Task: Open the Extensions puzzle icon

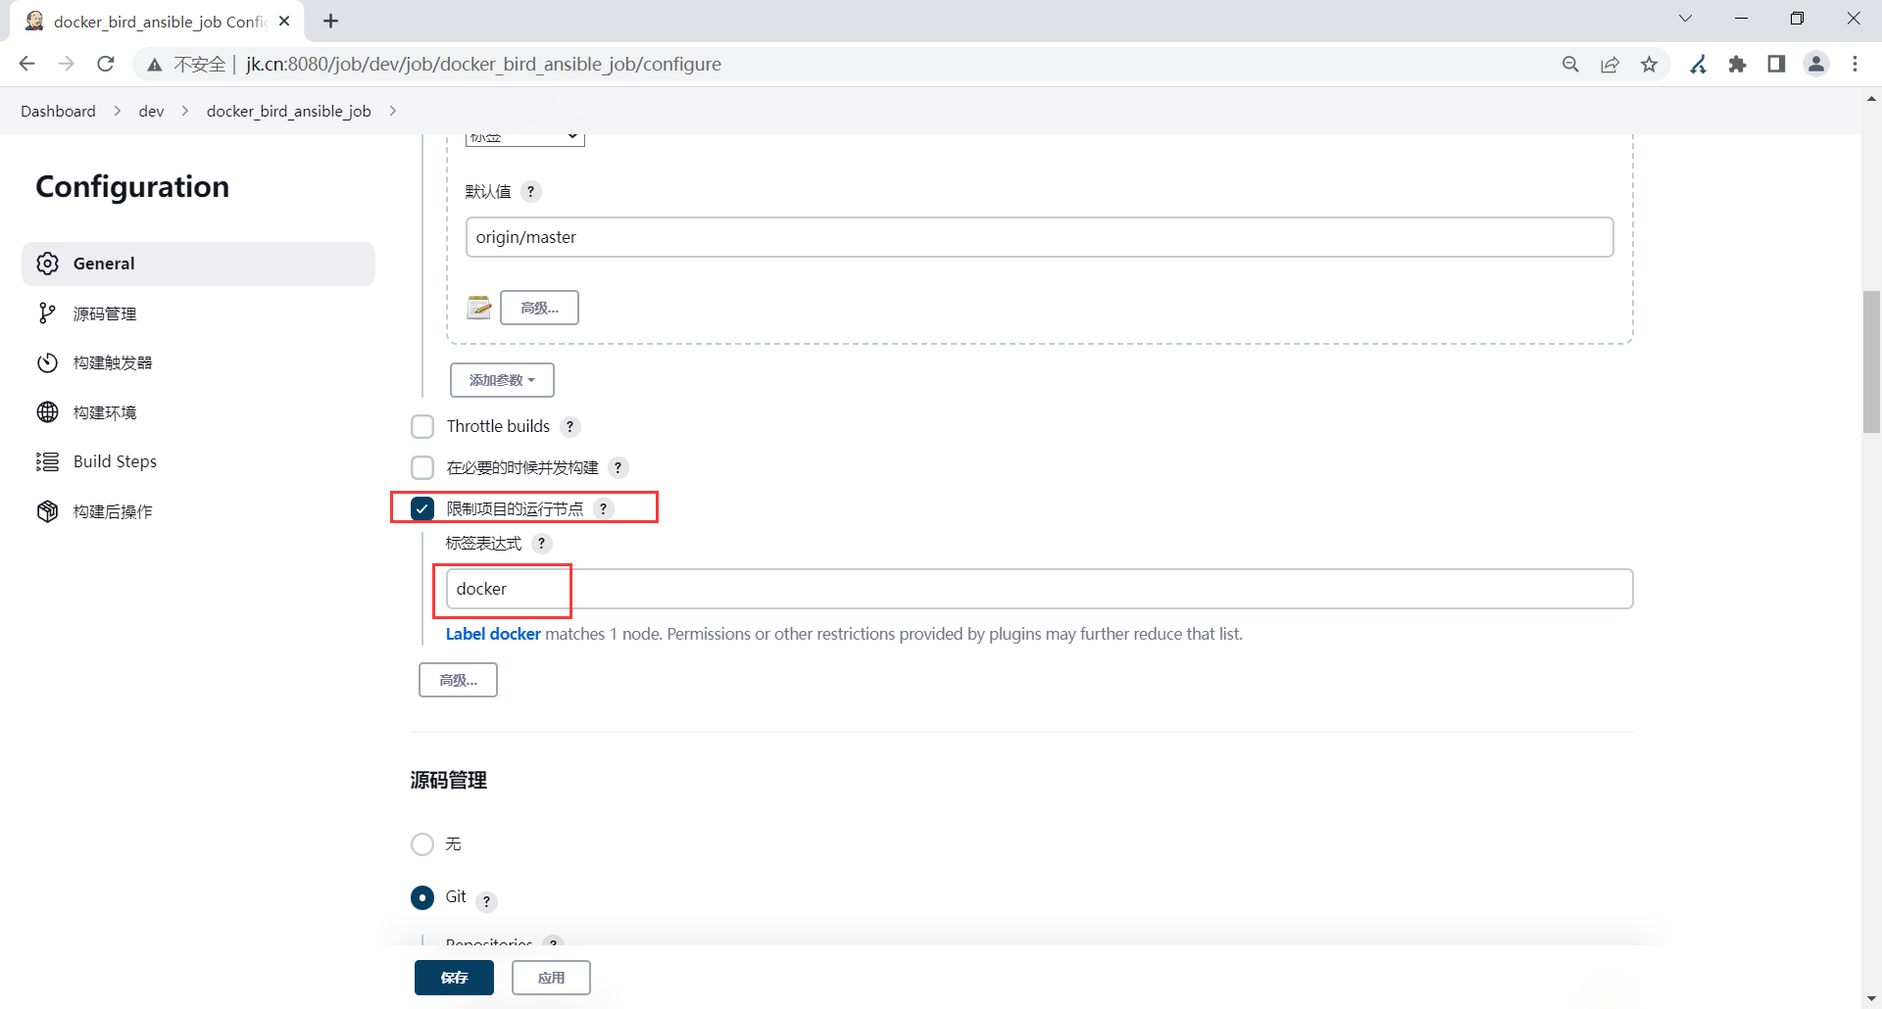Action: pos(1738,64)
